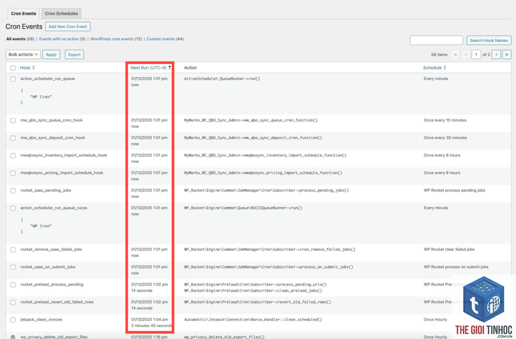
Task: Click the Hook column sort arrows
Action: (33, 67)
